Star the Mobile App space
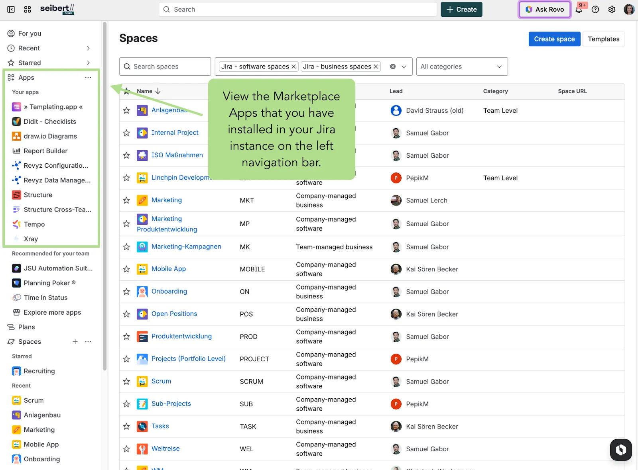Image resolution: width=638 pixels, height=470 pixels. [126, 269]
